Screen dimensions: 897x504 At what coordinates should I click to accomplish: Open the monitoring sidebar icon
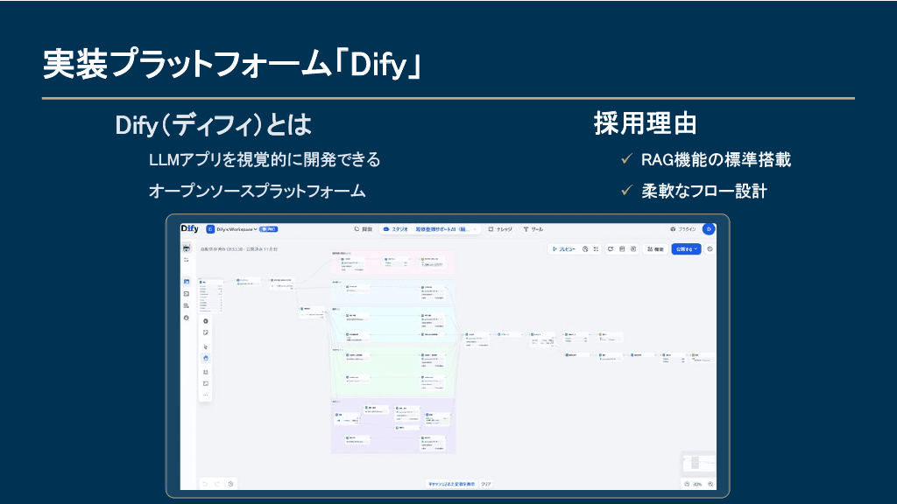click(x=187, y=318)
